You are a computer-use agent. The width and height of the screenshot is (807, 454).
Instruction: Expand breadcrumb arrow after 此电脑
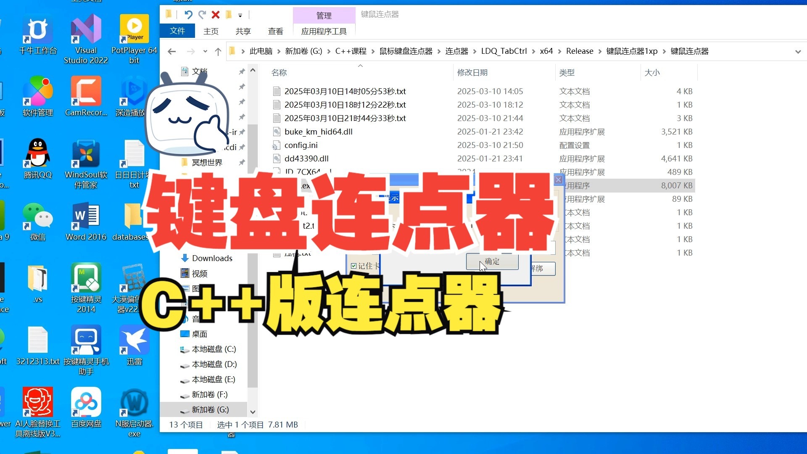tap(278, 51)
